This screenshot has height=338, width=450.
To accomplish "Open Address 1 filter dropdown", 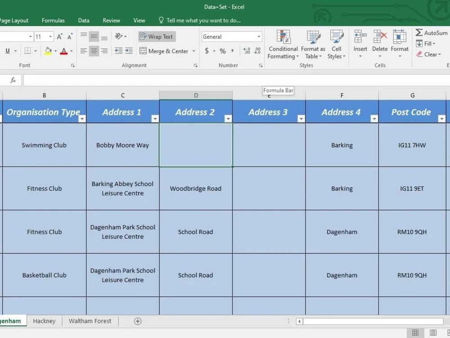I will tap(155, 119).
